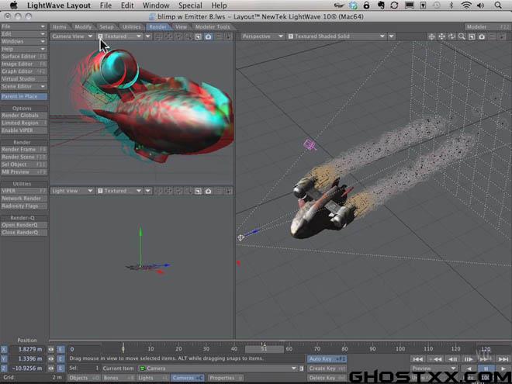Switch to the Modify tab

83,27
